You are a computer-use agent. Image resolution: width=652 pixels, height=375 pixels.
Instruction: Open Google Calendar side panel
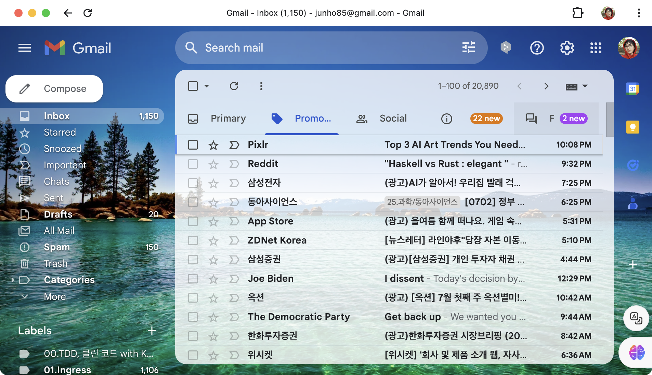click(x=633, y=89)
